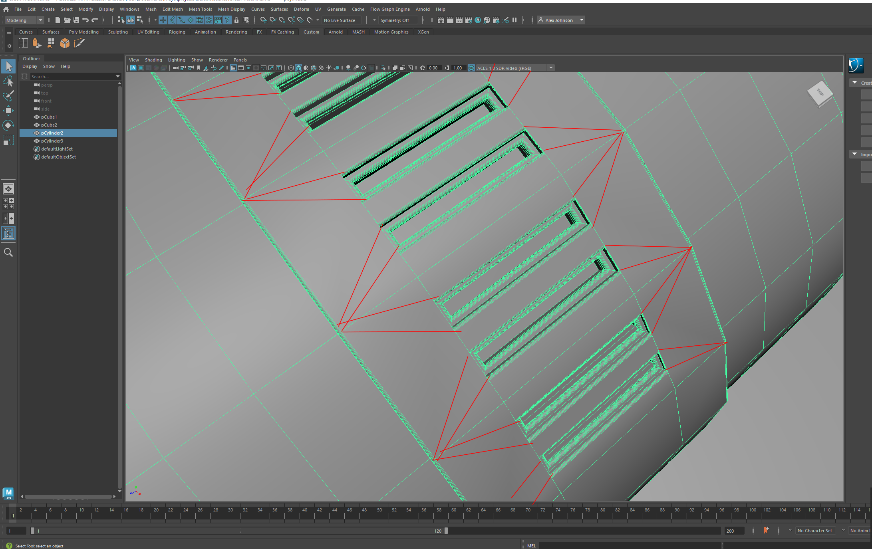Screen dimensions: 872x549
Task: Open Render Settings clapboard gear icon
Action: point(468,20)
